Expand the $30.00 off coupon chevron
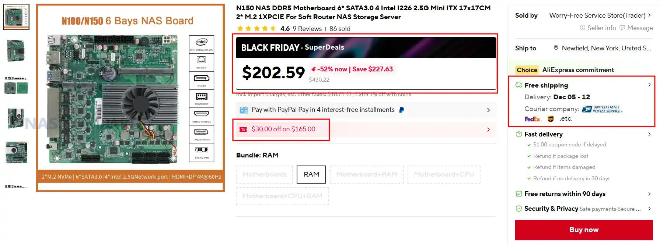660x245 pixels. click(489, 129)
